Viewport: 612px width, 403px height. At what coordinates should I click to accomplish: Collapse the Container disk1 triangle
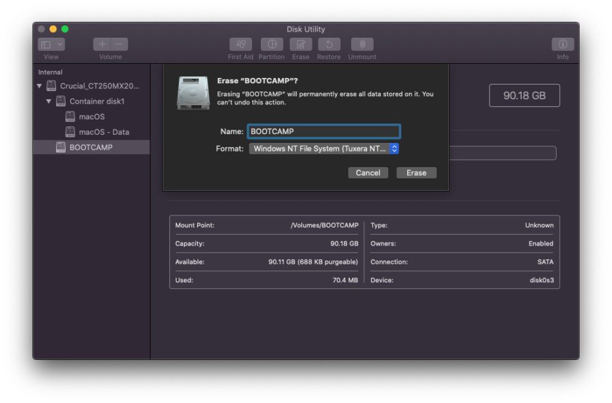(49, 101)
